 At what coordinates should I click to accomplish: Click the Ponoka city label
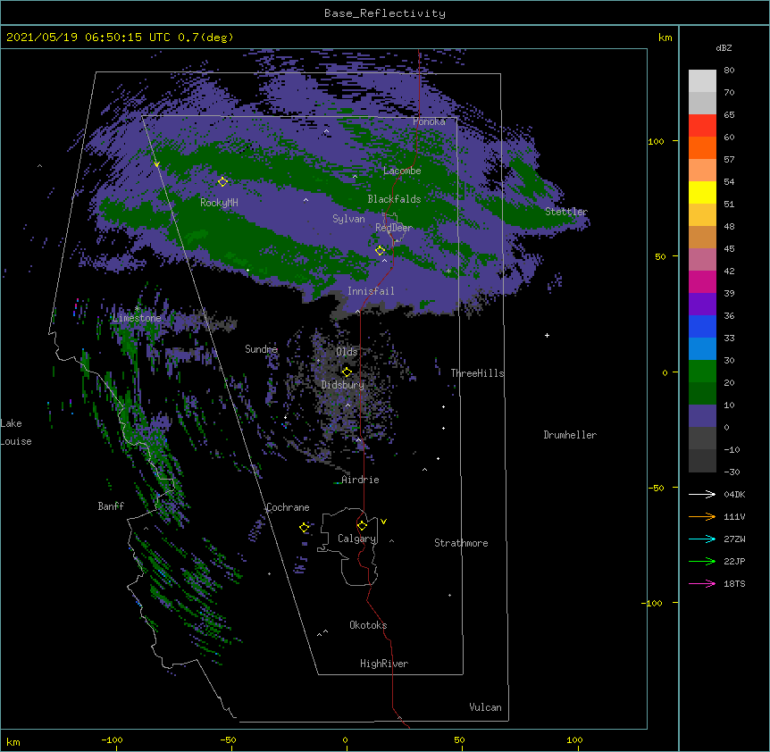tap(429, 121)
